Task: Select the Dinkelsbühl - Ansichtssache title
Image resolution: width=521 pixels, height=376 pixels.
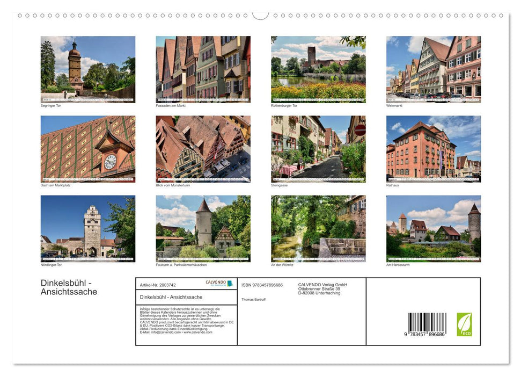Action: [69, 287]
